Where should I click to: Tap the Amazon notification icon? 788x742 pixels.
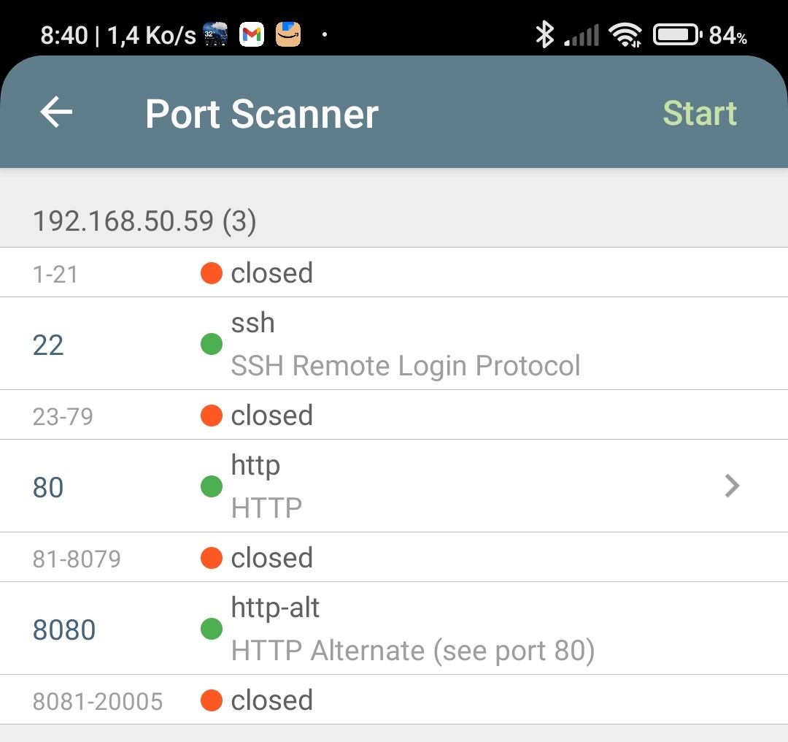288,34
